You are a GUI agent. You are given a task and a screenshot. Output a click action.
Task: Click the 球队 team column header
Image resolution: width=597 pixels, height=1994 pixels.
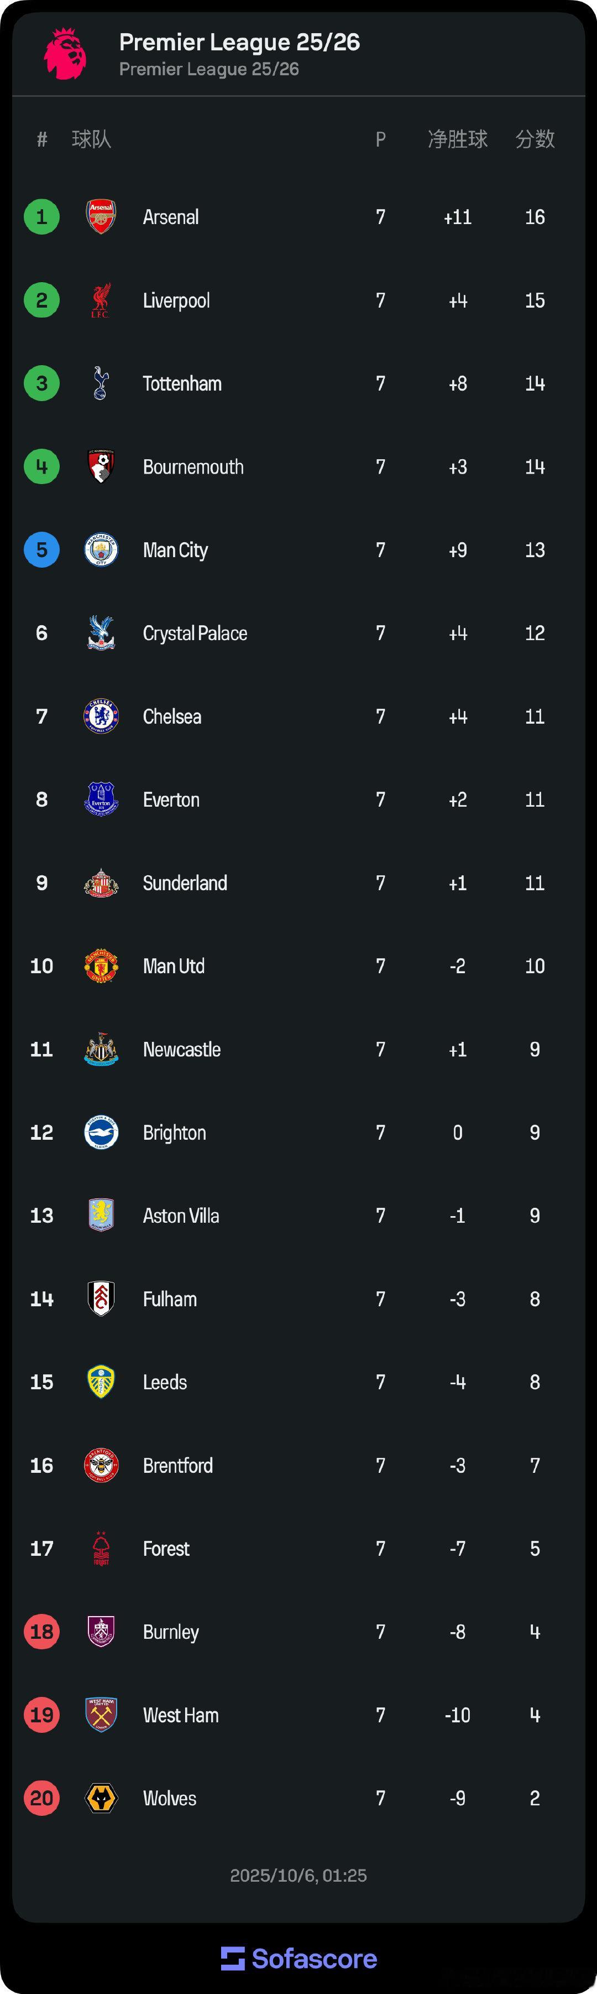click(x=91, y=139)
